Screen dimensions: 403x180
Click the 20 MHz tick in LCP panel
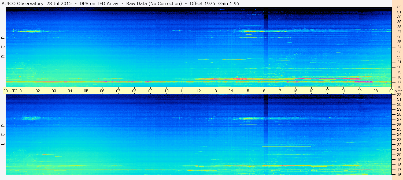click(399, 155)
